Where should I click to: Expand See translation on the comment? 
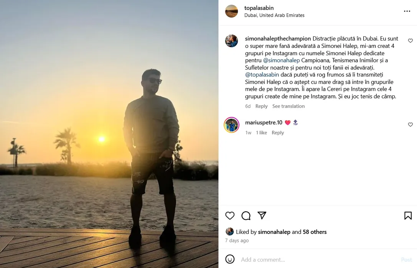[x=288, y=106]
